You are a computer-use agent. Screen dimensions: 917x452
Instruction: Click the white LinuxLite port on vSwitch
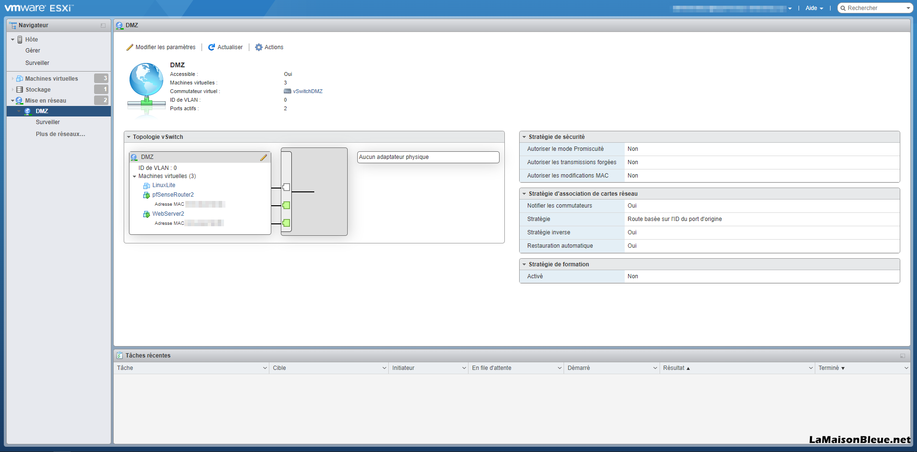coord(286,187)
